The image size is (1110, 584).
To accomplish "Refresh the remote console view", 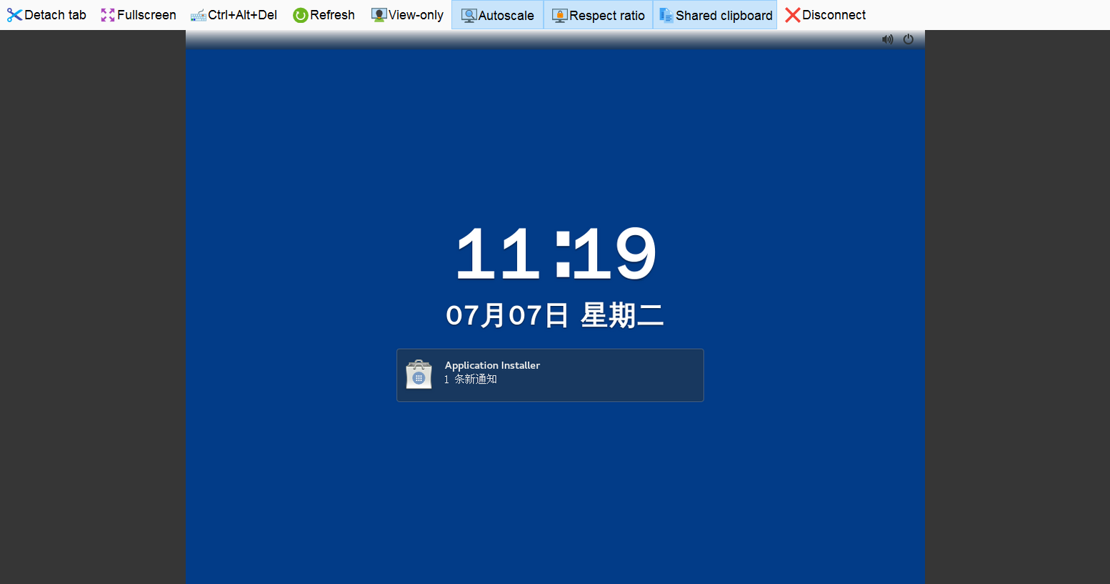I will [x=324, y=14].
